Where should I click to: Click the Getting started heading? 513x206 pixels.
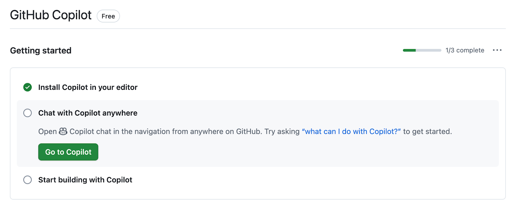pyautogui.click(x=40, y=50)
